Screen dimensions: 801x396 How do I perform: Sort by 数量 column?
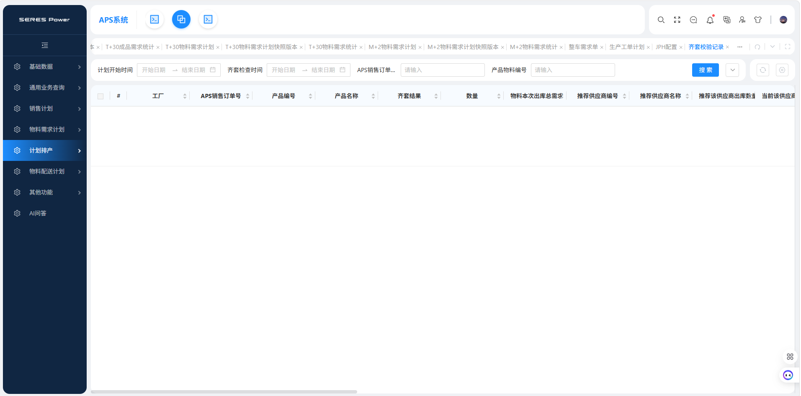coord(499,96)
